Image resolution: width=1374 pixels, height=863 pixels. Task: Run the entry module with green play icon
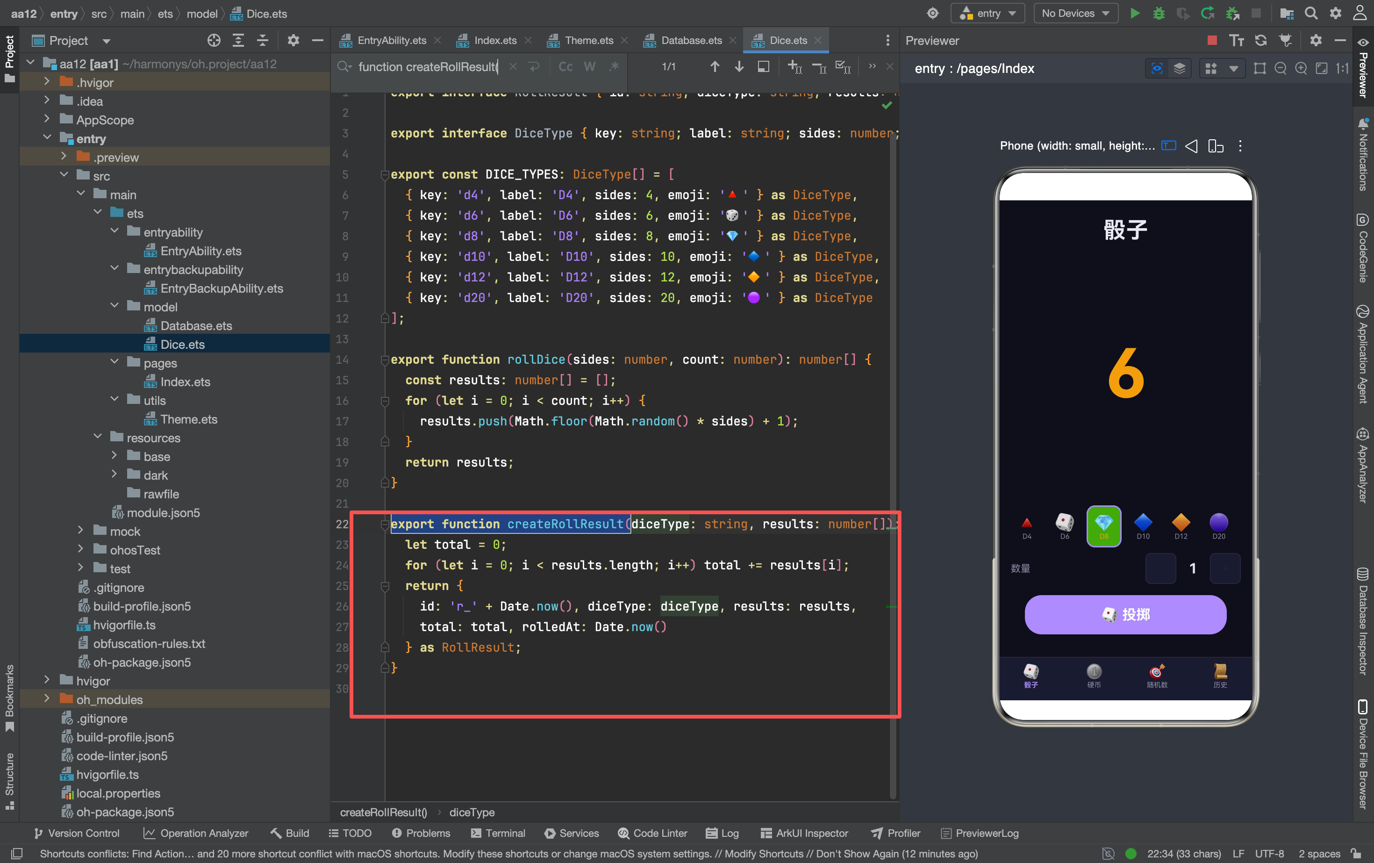tap(1134, 13)
